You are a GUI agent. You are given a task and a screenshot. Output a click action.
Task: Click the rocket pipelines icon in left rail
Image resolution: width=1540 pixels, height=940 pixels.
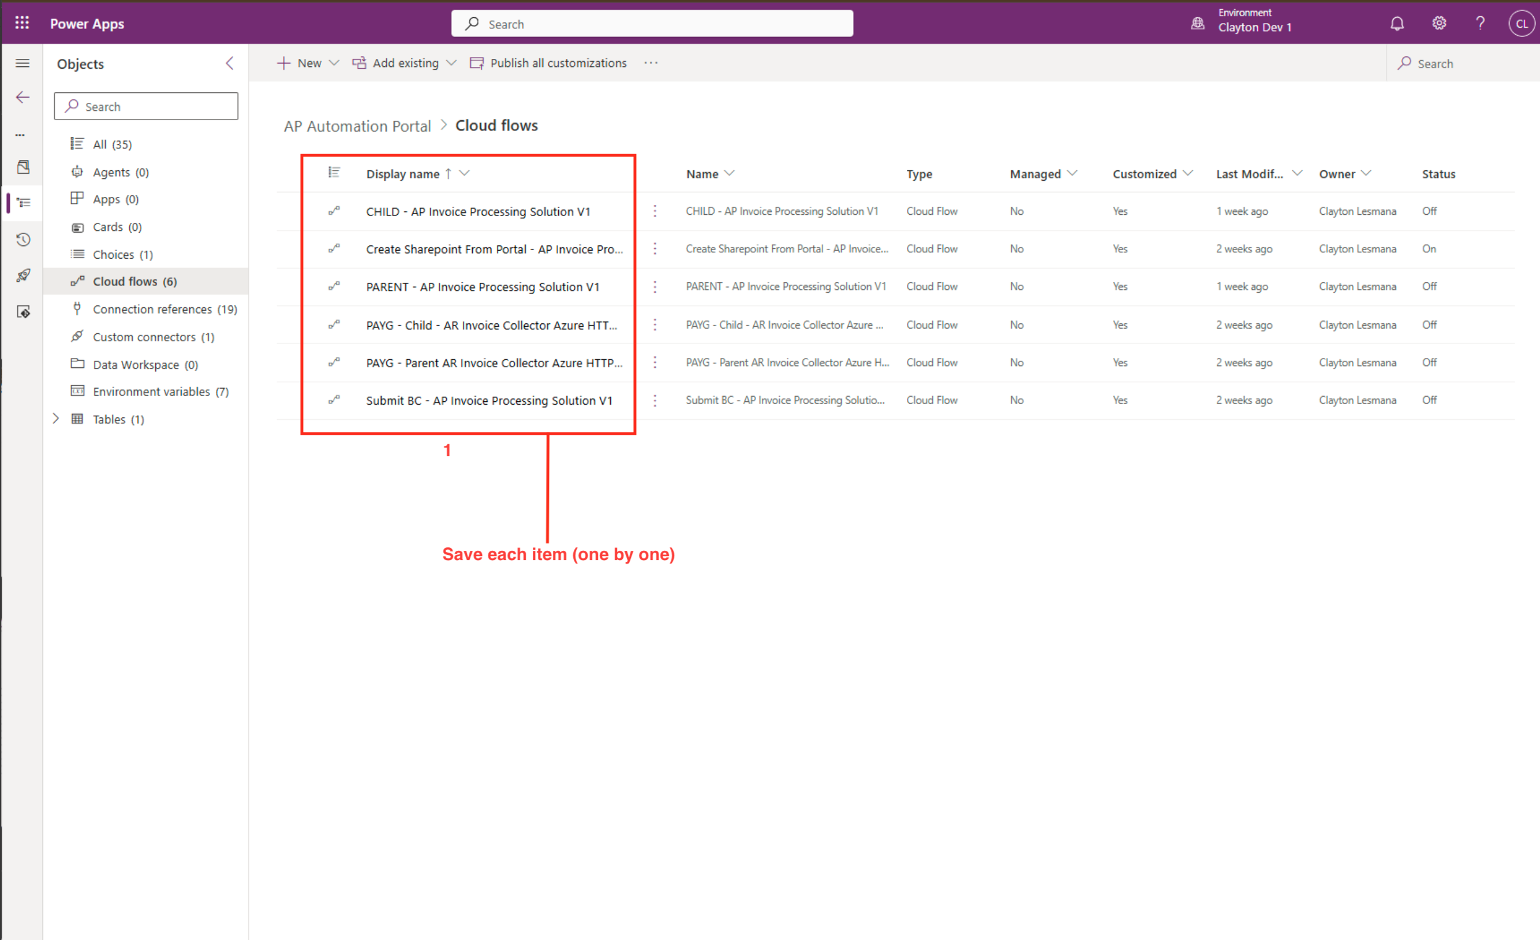23,275
